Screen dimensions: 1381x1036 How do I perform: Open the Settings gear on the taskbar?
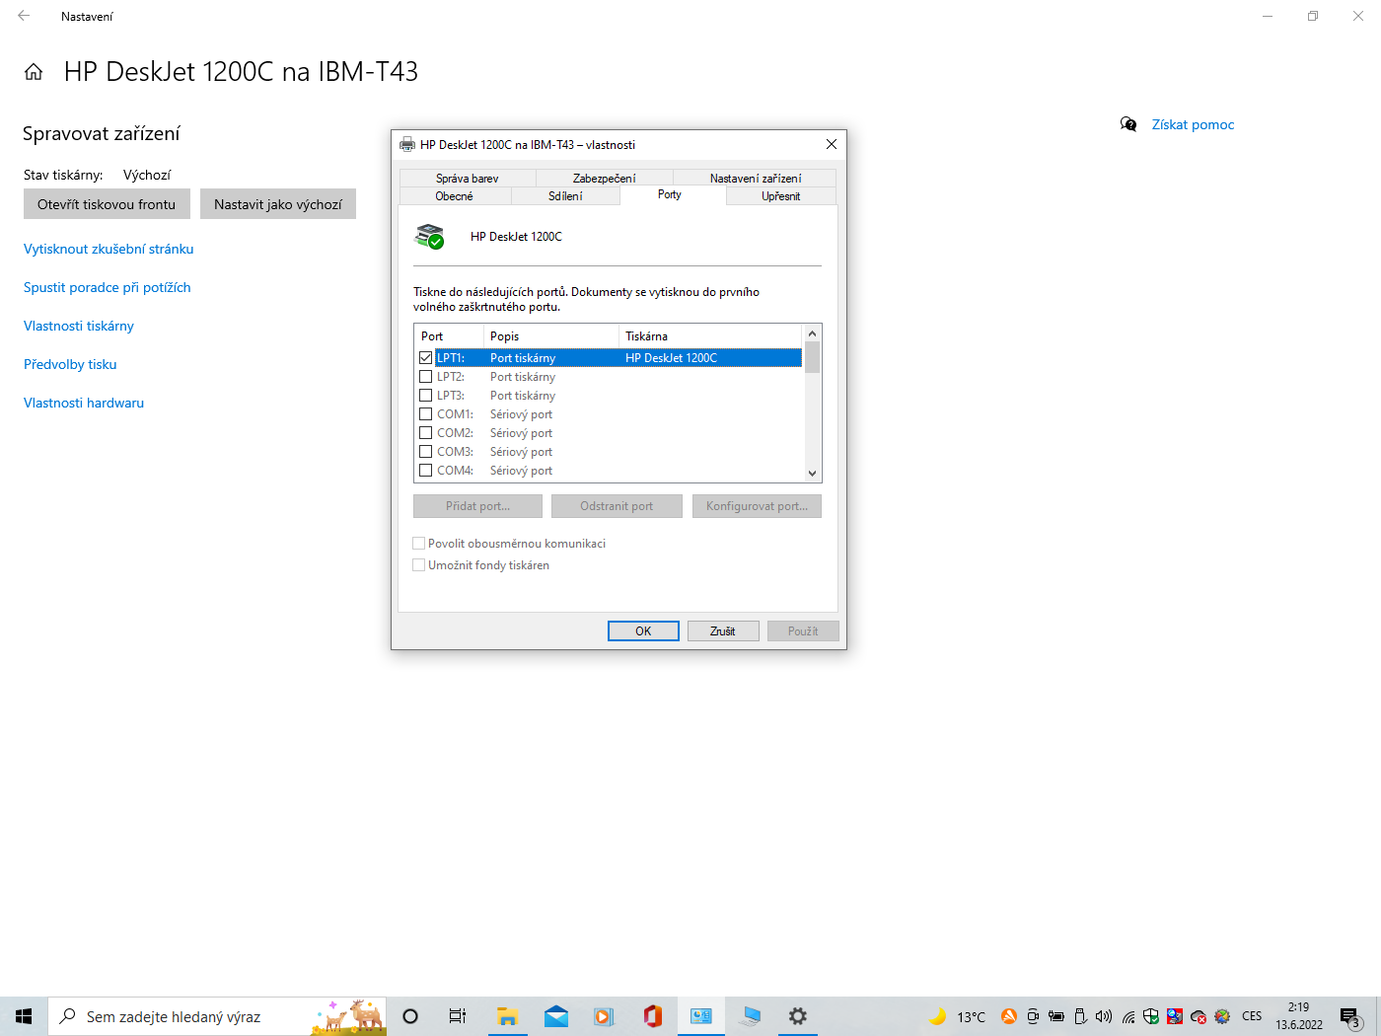click(798, 1016)
